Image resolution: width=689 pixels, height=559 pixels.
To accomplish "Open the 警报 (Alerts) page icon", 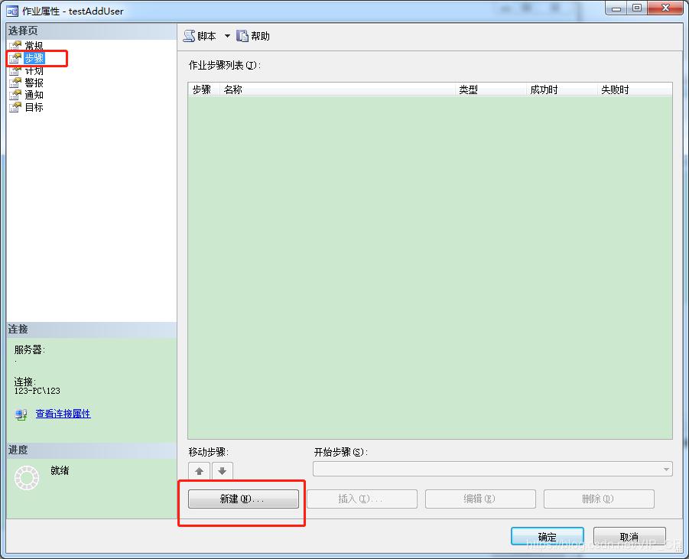I will (18, 82).
